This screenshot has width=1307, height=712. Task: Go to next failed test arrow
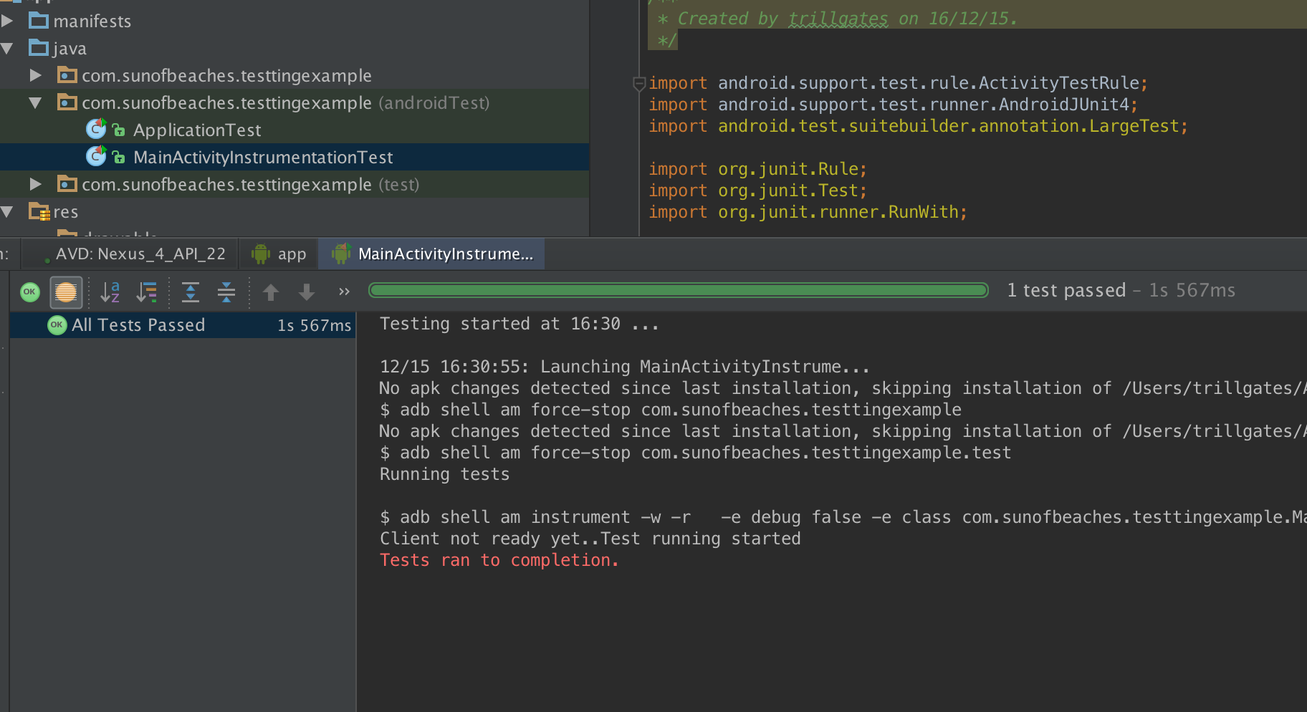(x=307, y=292)
